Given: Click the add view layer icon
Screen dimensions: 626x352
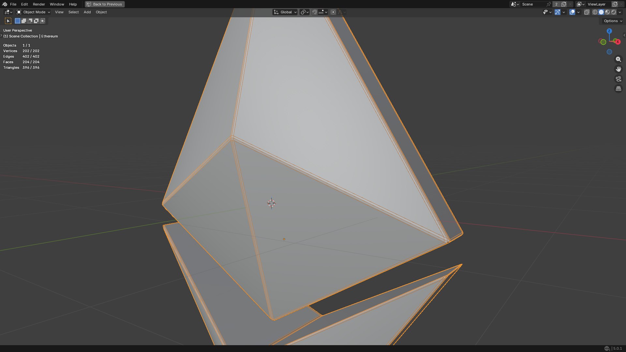Looking at the screenshot, I should point(615,4).
